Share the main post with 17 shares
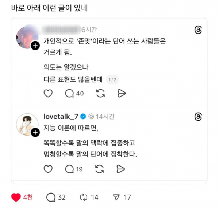 (x=116, y=198)
